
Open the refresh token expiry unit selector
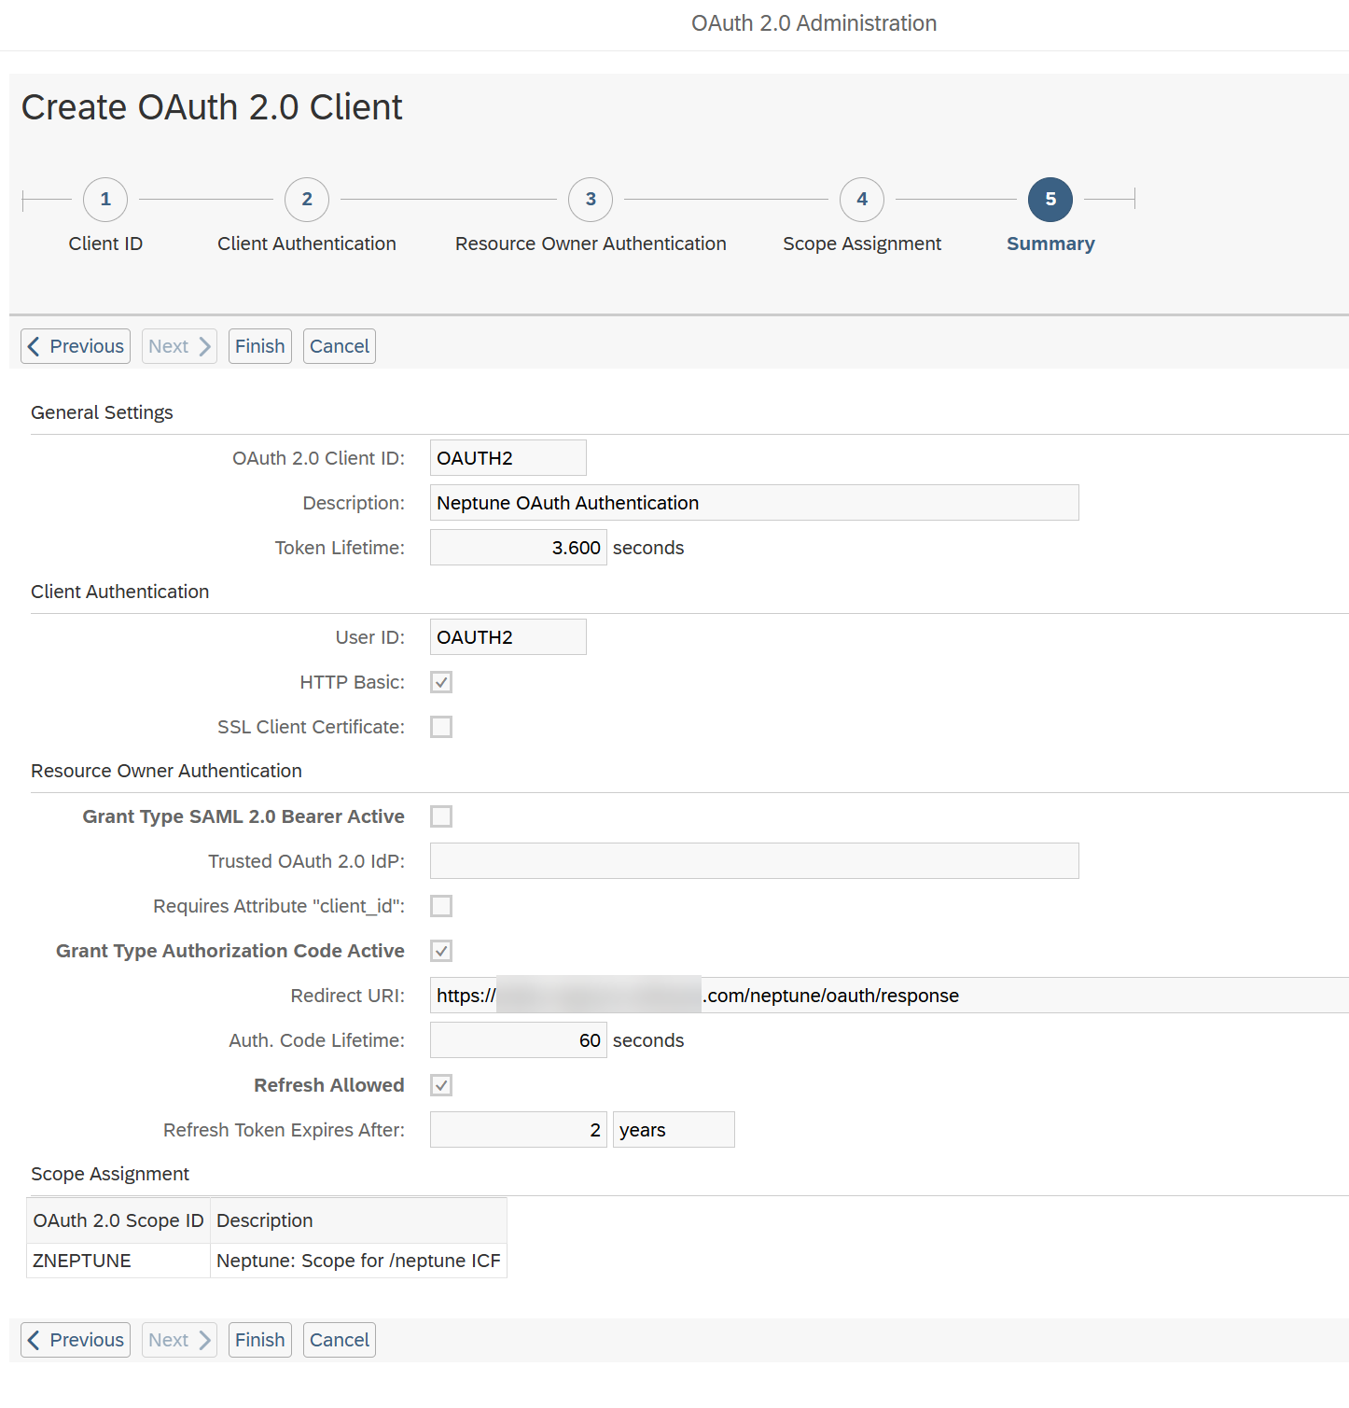point(673,1129)
